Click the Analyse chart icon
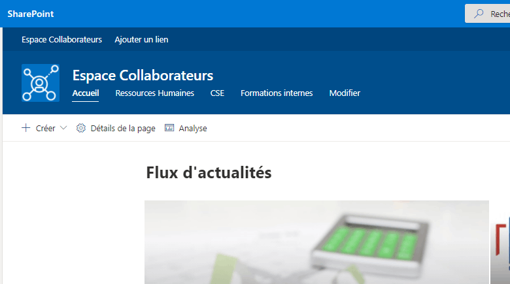This screenshot has width=510, height=284. tap(169, 128)
